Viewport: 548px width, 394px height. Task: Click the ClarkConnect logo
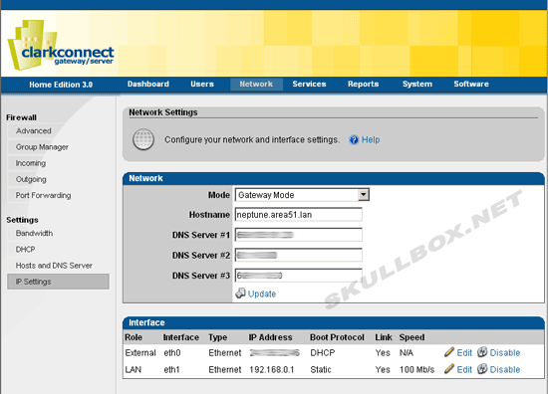pos(61,45)
